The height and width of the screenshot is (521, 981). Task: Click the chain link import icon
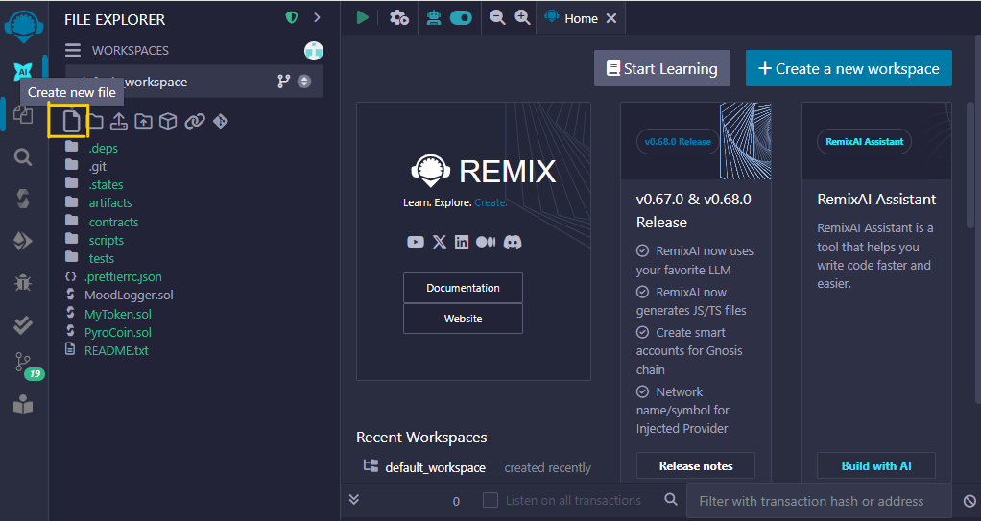(195, 121)
